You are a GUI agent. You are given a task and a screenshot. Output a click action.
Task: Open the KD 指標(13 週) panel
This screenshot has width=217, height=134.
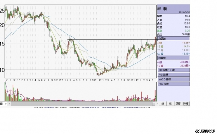point(174,70)
